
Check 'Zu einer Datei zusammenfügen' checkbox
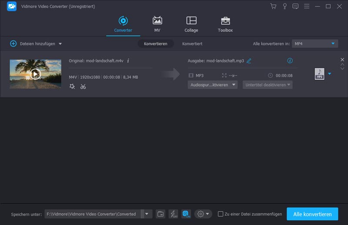click(221, 214)
